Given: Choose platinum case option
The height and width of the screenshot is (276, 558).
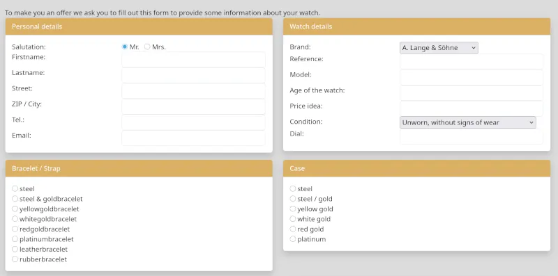Looking at the screenshot, I should tap(292, 239).
